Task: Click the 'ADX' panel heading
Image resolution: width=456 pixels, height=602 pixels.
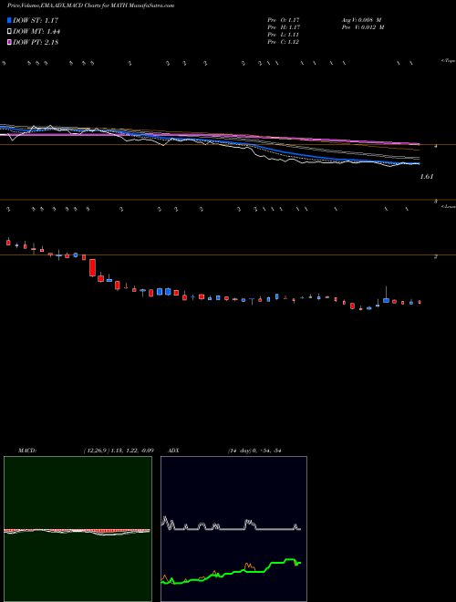Action: [174, 451]
